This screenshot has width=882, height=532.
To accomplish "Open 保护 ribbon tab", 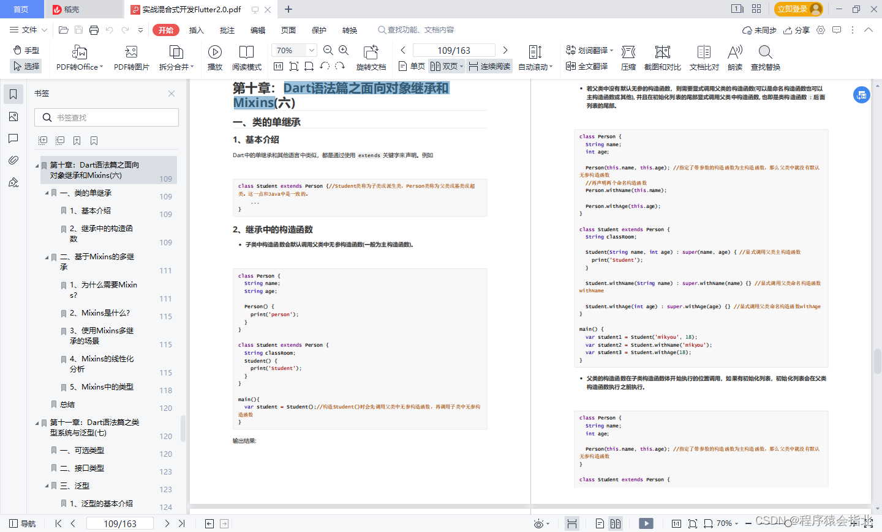I will [318, 30].
